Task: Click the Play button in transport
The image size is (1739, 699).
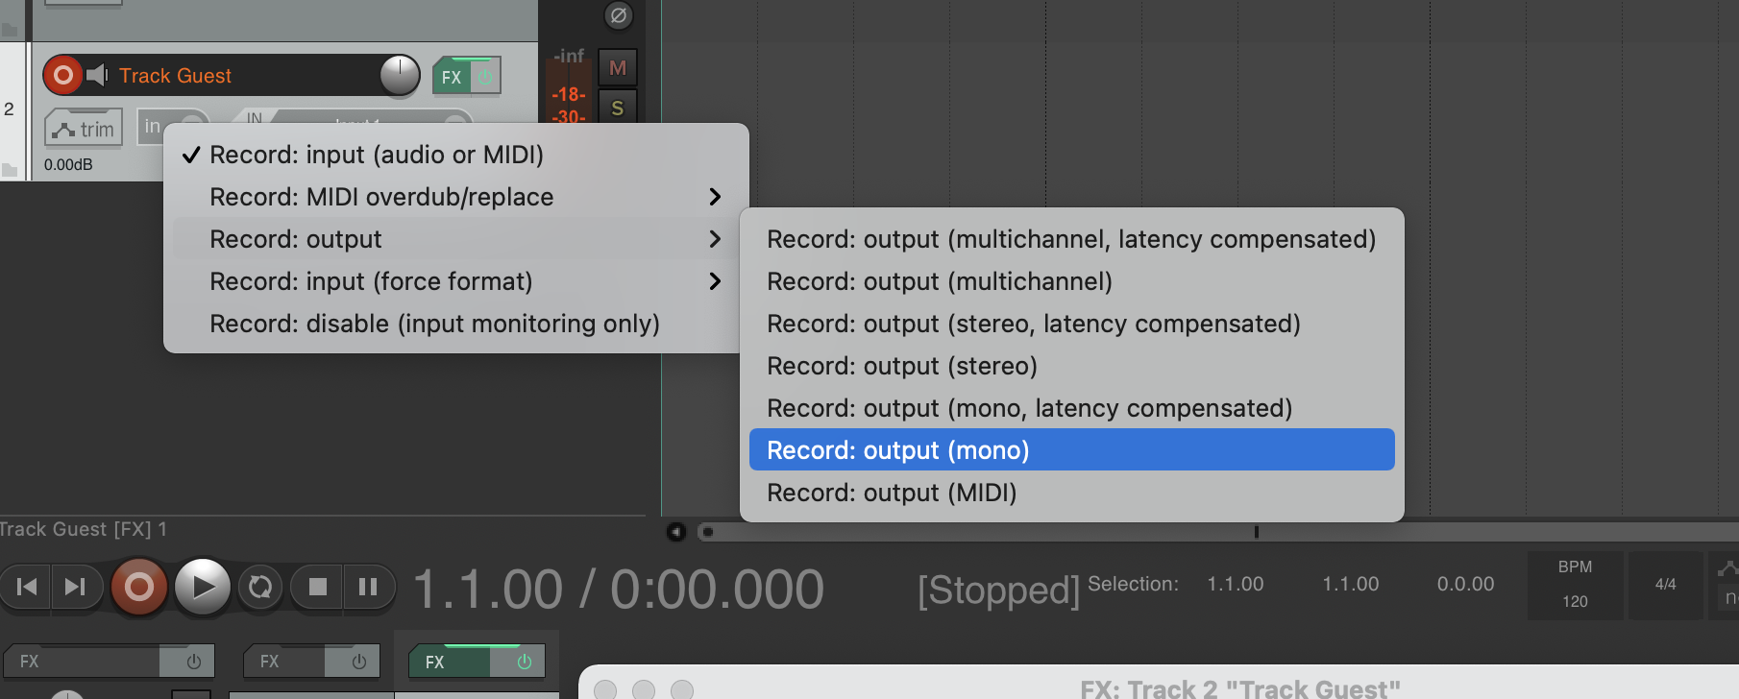Action: point(202,587)
